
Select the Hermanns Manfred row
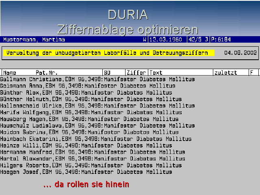93,152
